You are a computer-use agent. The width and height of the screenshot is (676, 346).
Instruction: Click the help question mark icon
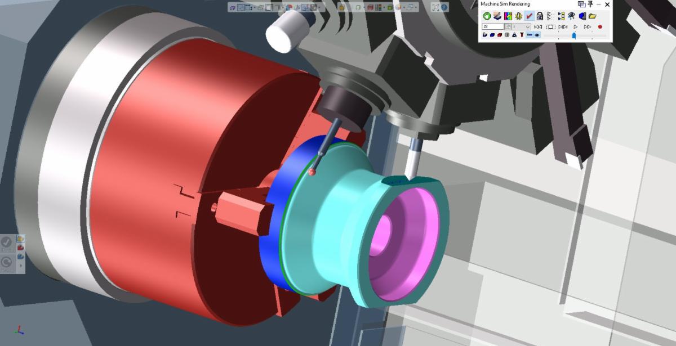click(x=444, y=7)
